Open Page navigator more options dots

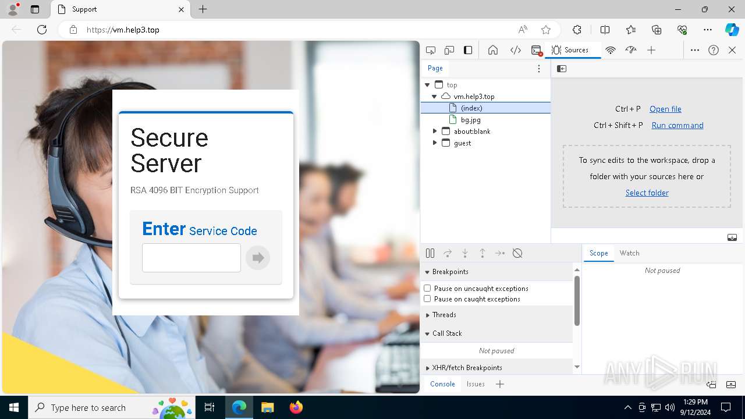539,69
